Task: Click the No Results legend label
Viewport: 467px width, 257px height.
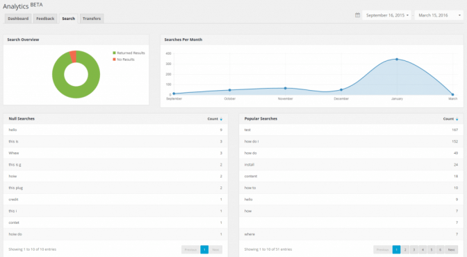Action: click(126, 60)
